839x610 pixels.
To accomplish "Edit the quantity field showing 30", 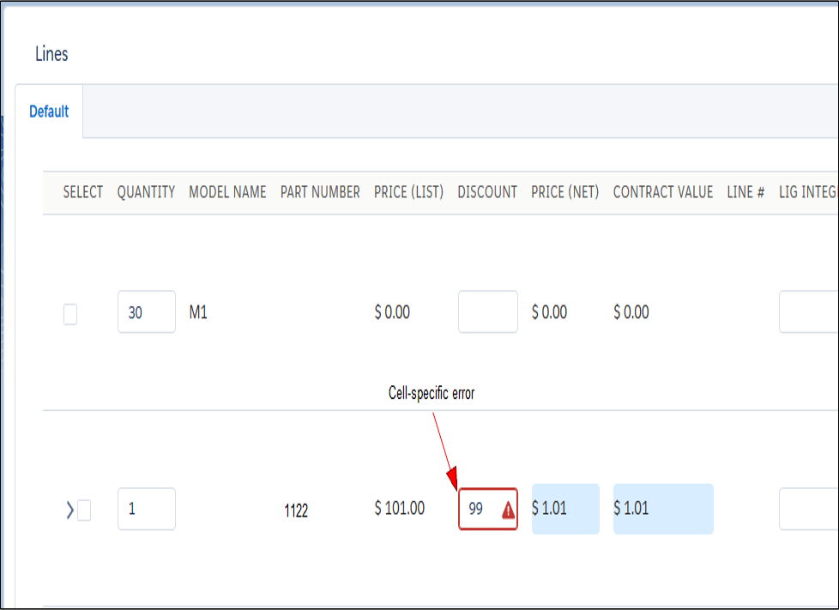I will click(146, 312).
